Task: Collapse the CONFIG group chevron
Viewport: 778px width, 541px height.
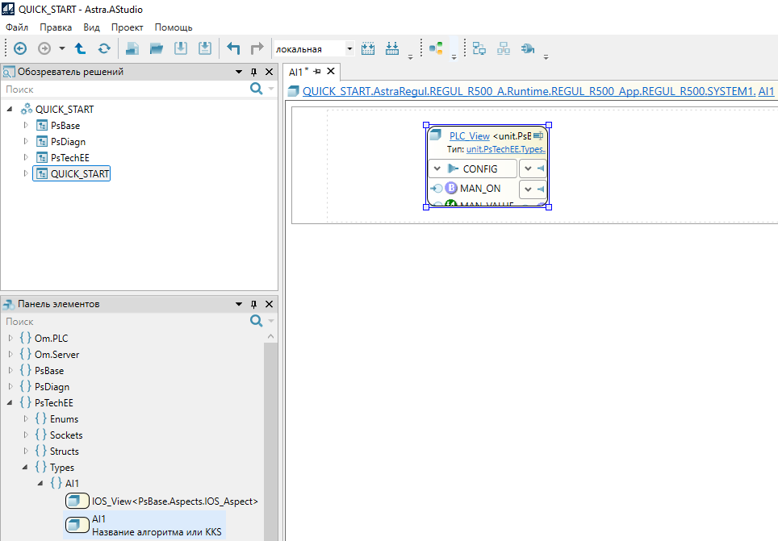Action: (437, 169)
